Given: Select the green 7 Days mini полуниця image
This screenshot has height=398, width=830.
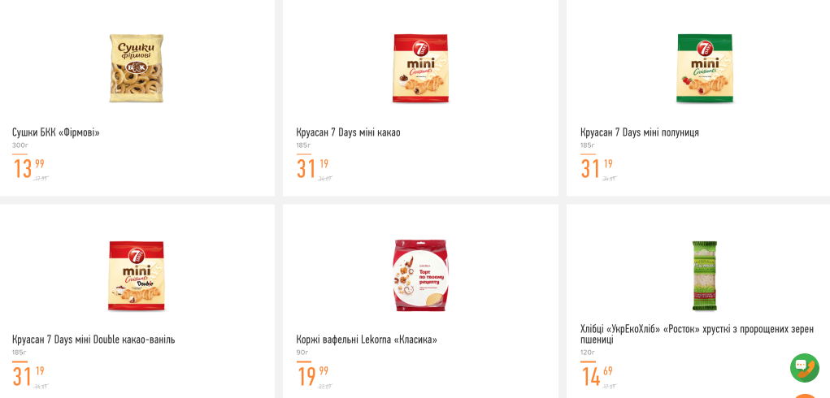Looking at the screenshot, I should (x=705, y=68).
